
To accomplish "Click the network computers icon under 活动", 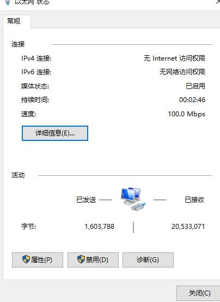I will pyautogui.click(x=133, y=199).
